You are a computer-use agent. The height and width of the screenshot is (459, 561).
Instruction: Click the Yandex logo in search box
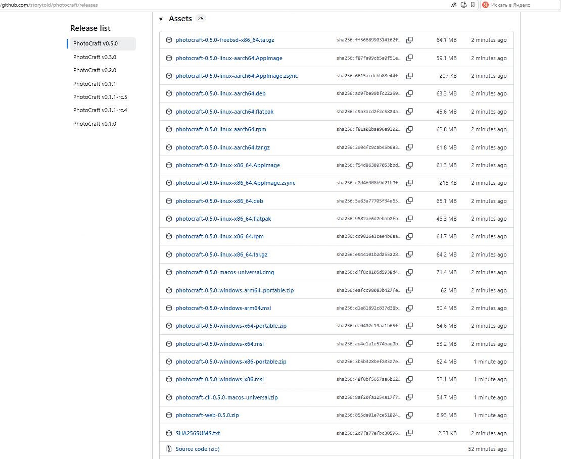tap(486, 5)
